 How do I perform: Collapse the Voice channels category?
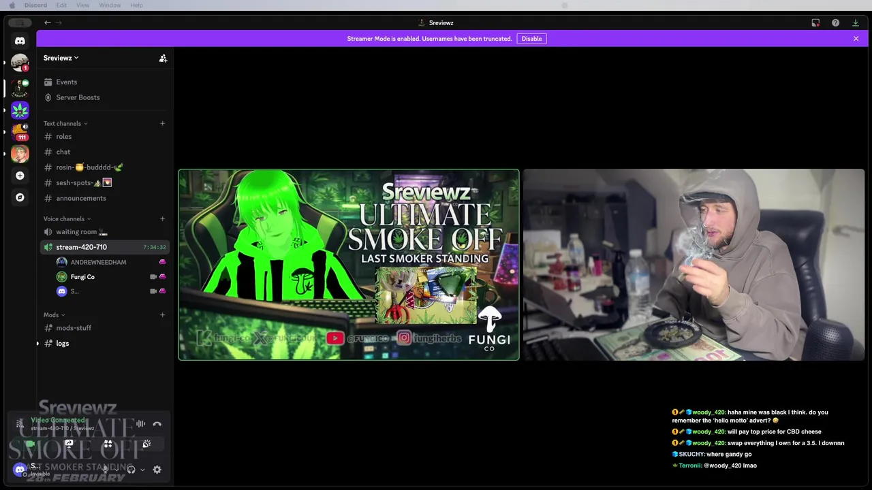[x=67, y=218]
